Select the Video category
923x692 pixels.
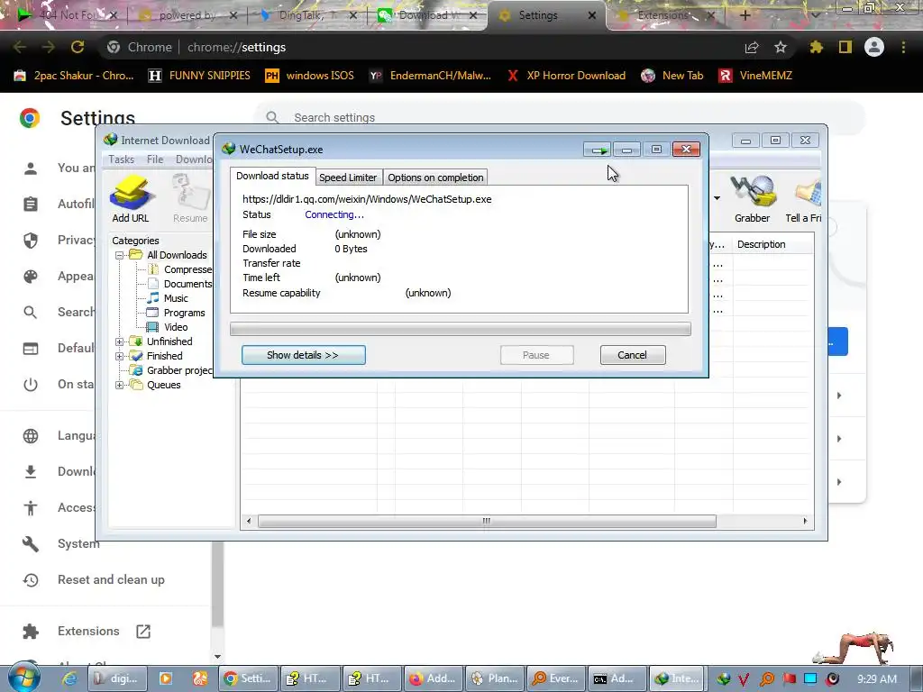[x=176, y=327]
